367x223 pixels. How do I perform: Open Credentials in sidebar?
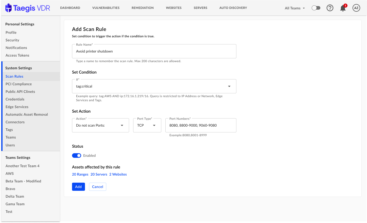(15, 99)
